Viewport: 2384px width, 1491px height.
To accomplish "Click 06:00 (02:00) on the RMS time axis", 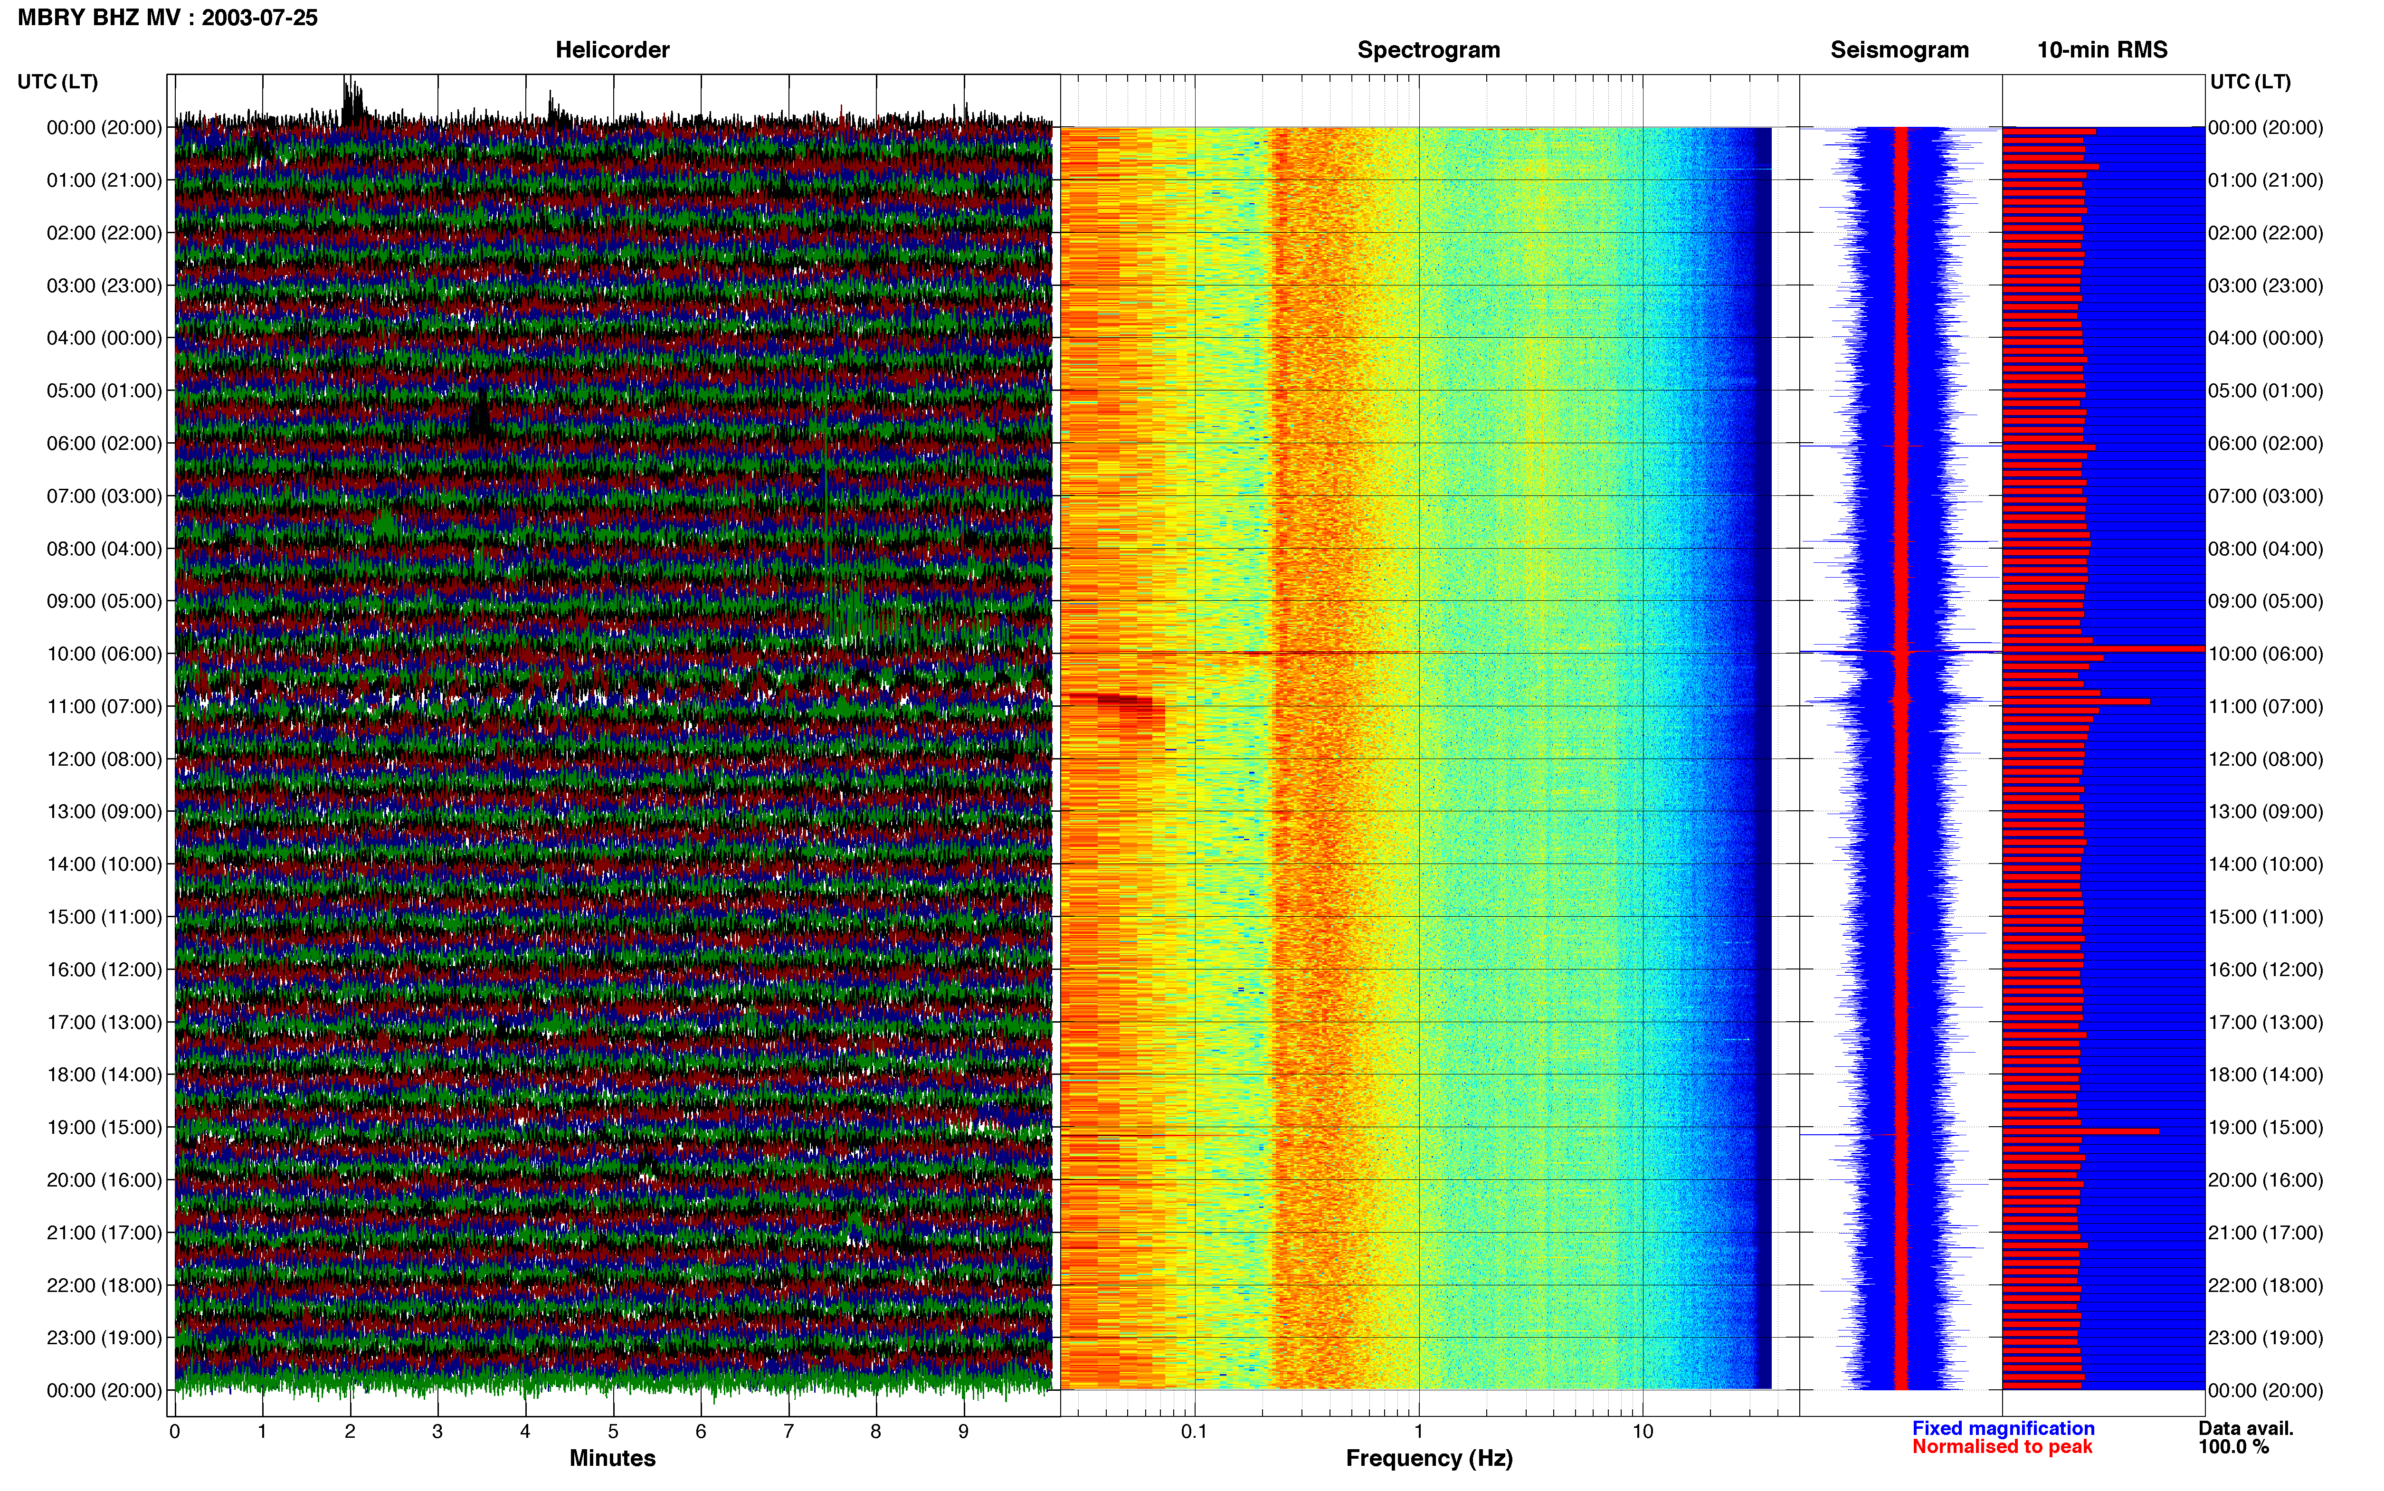I will (x=2266, y=444).
